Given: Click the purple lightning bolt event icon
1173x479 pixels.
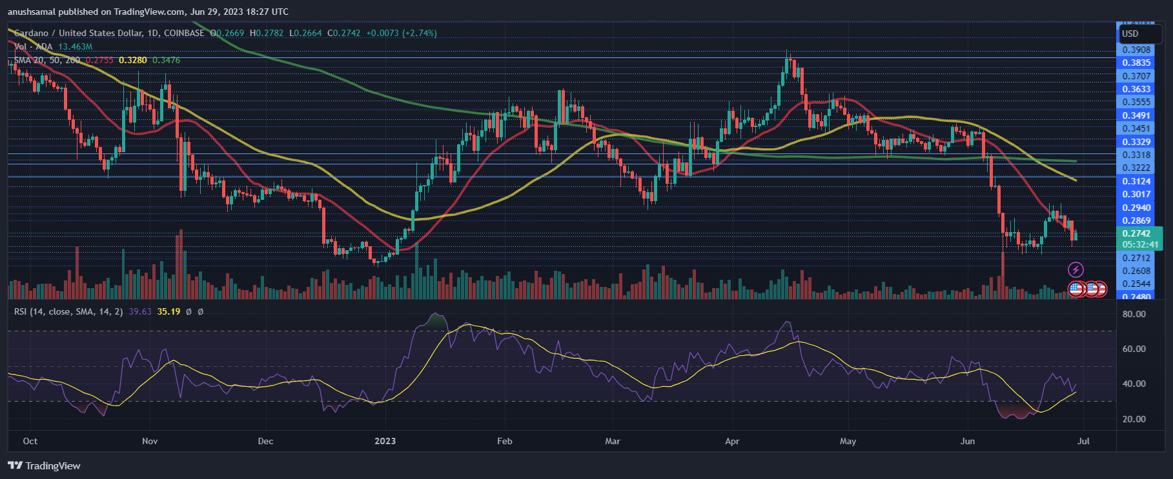Looking at the screenshot, I should (1076, 269).
